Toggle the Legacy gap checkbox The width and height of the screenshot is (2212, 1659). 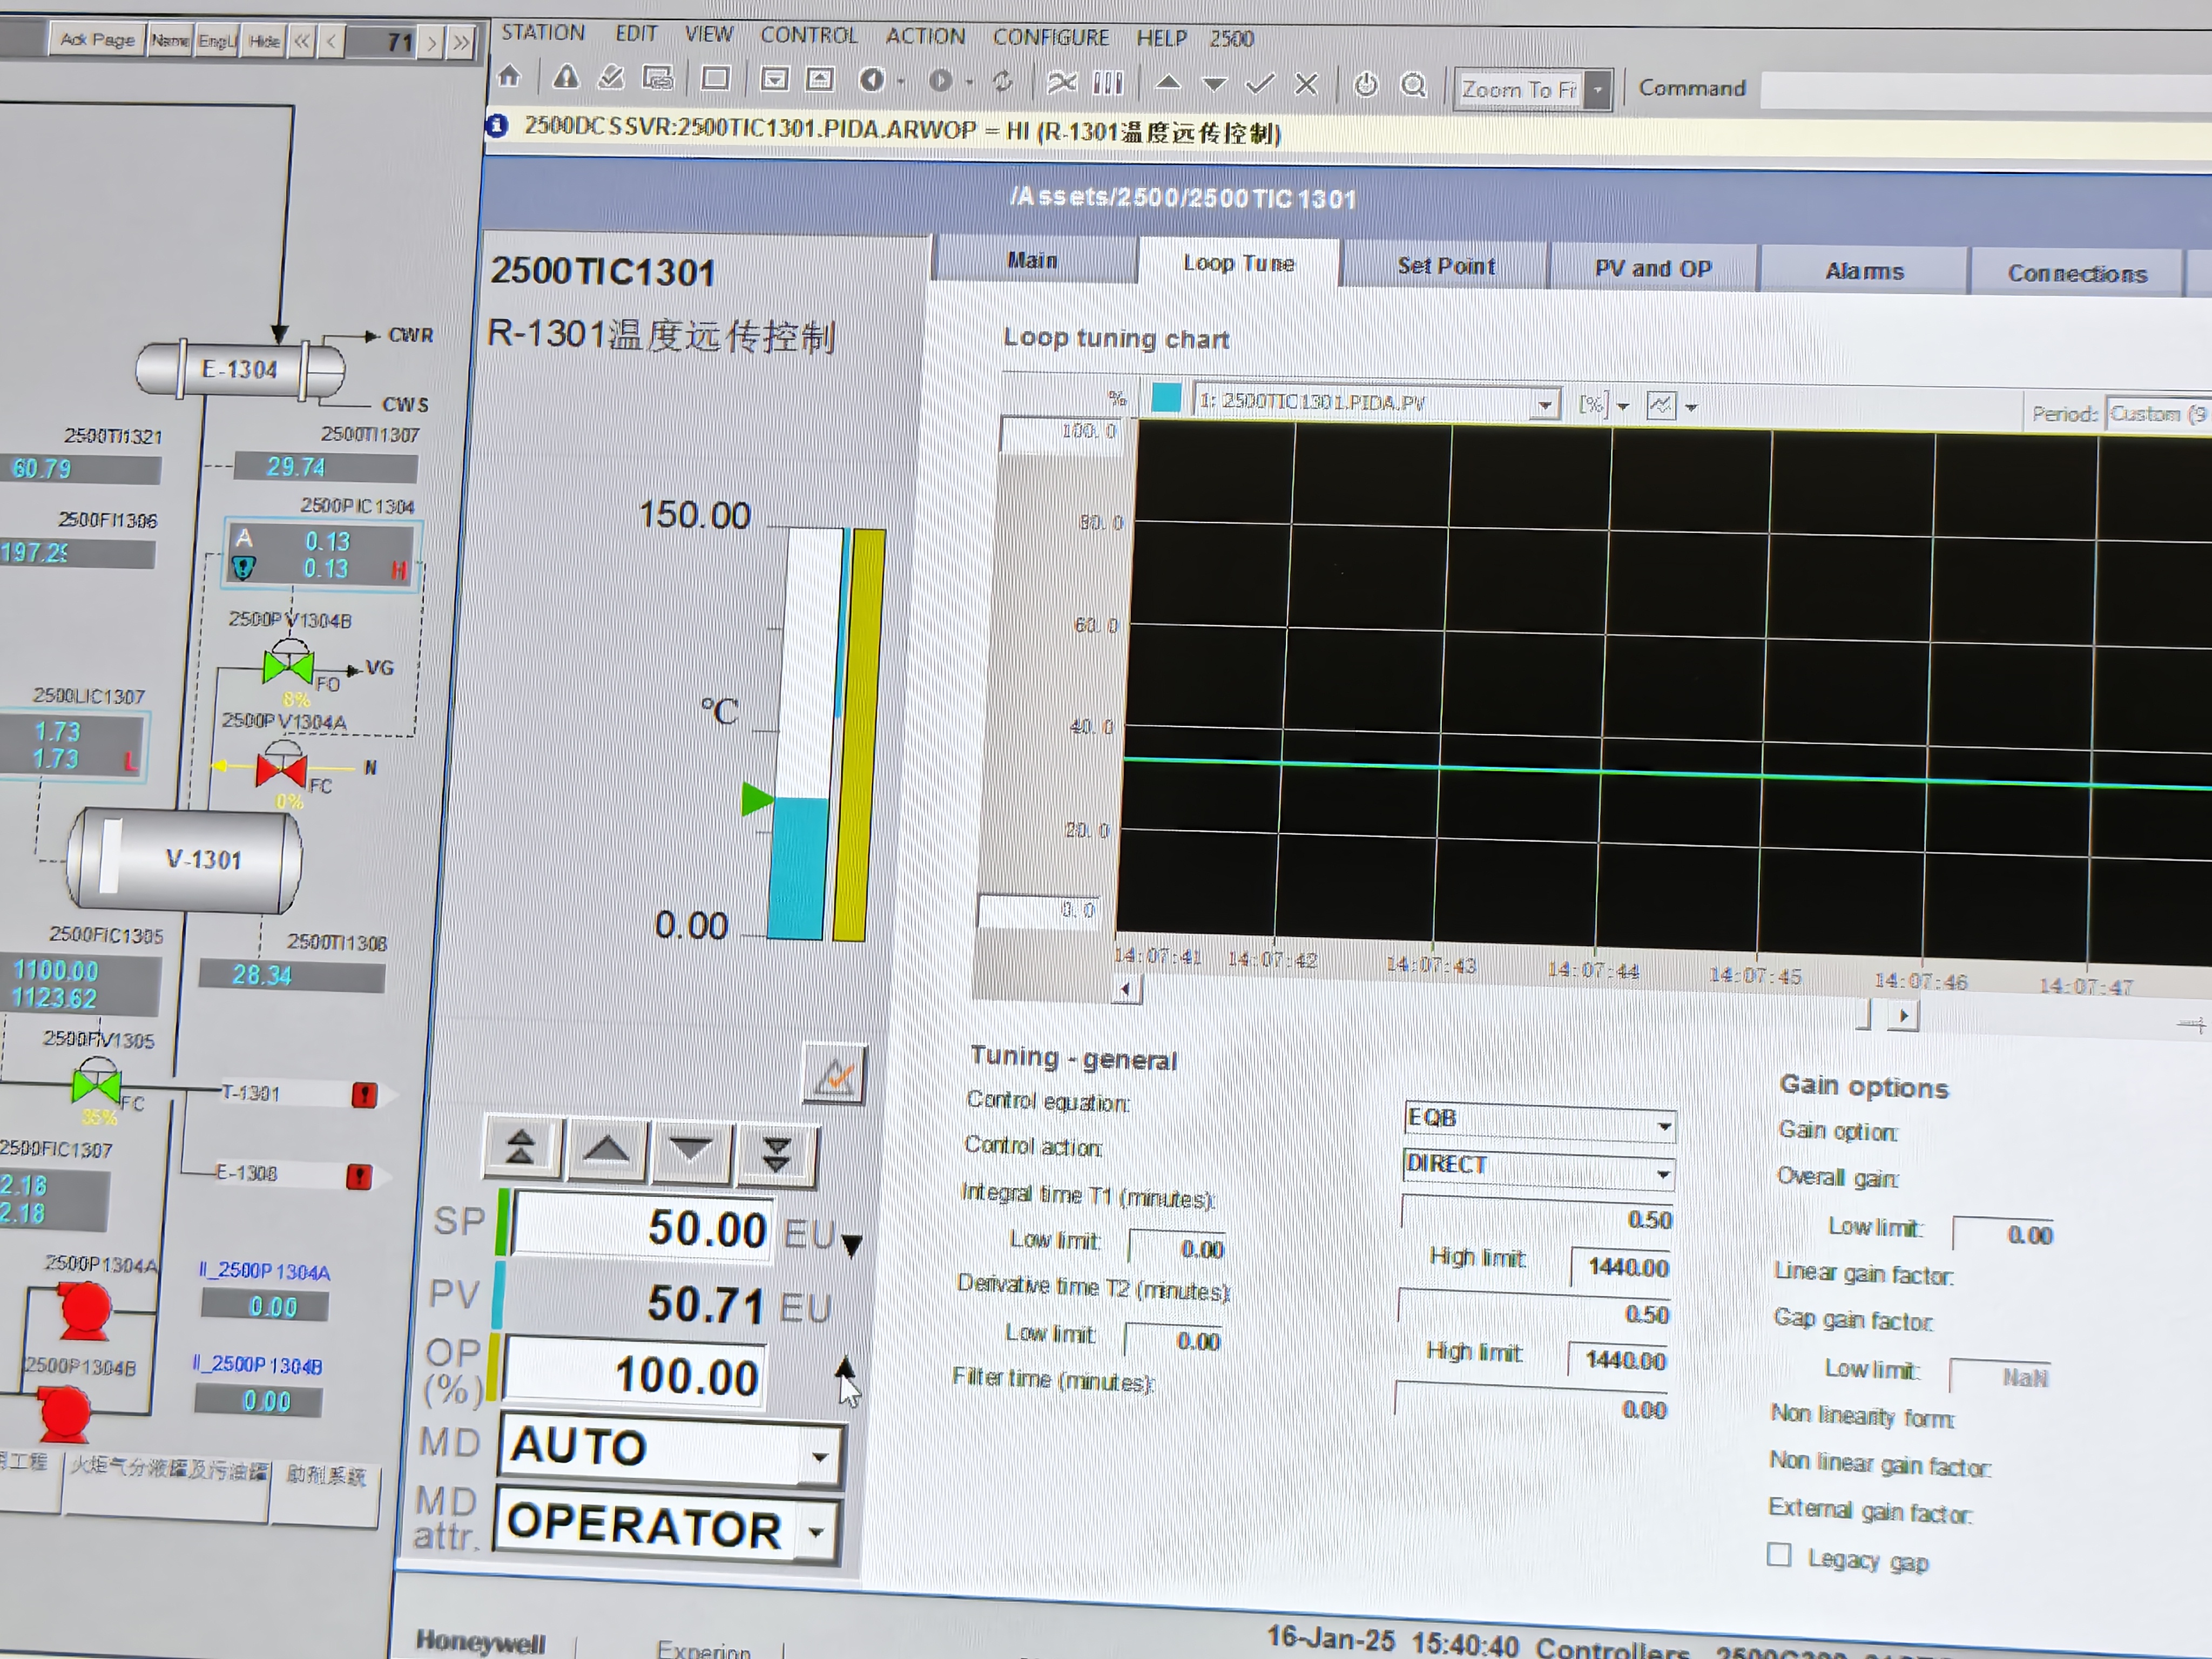coord(1778,1555)
